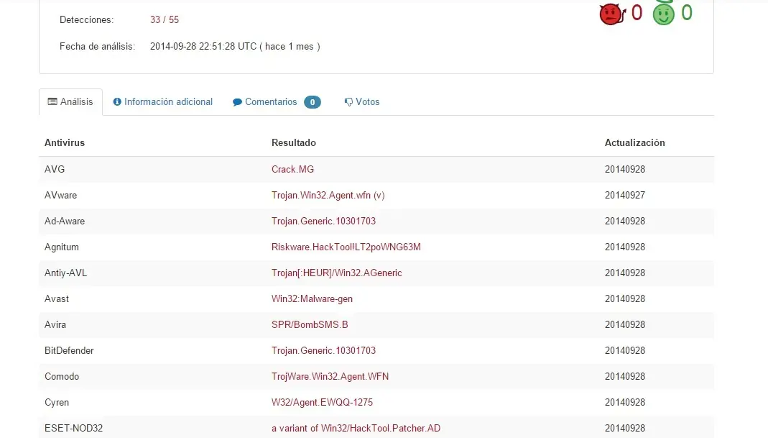Select the Avira antivirus name
Image resolution: width=768 pixels, height=438 pixels.
point(55,324)
